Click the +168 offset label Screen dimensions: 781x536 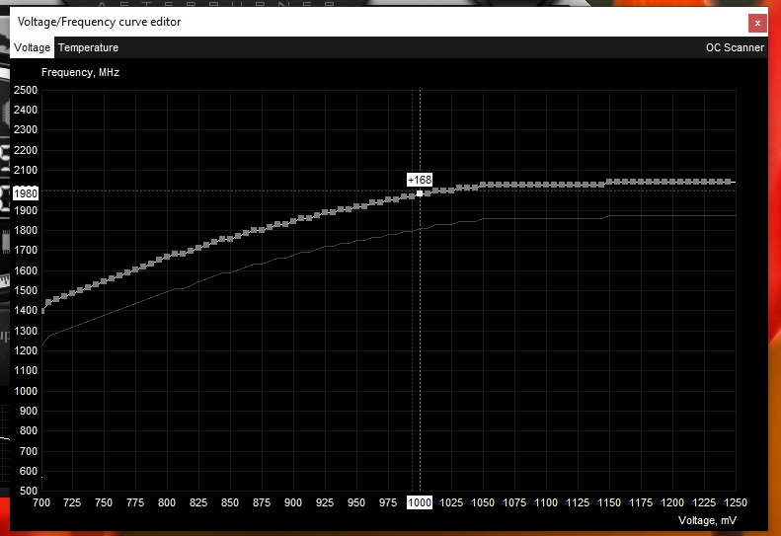420,180
